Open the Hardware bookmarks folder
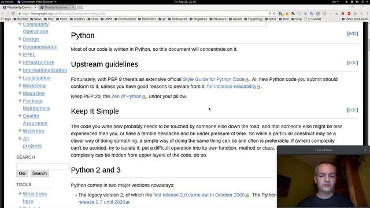Viewport: 370px width, 208px height. pyautogui.click(x=218, y=19)
